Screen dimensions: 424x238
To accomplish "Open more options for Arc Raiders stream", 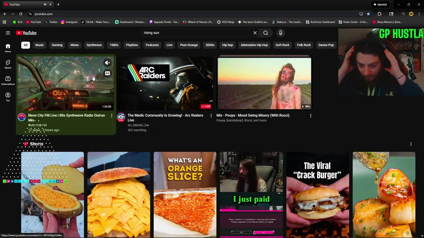I will 211,116.
